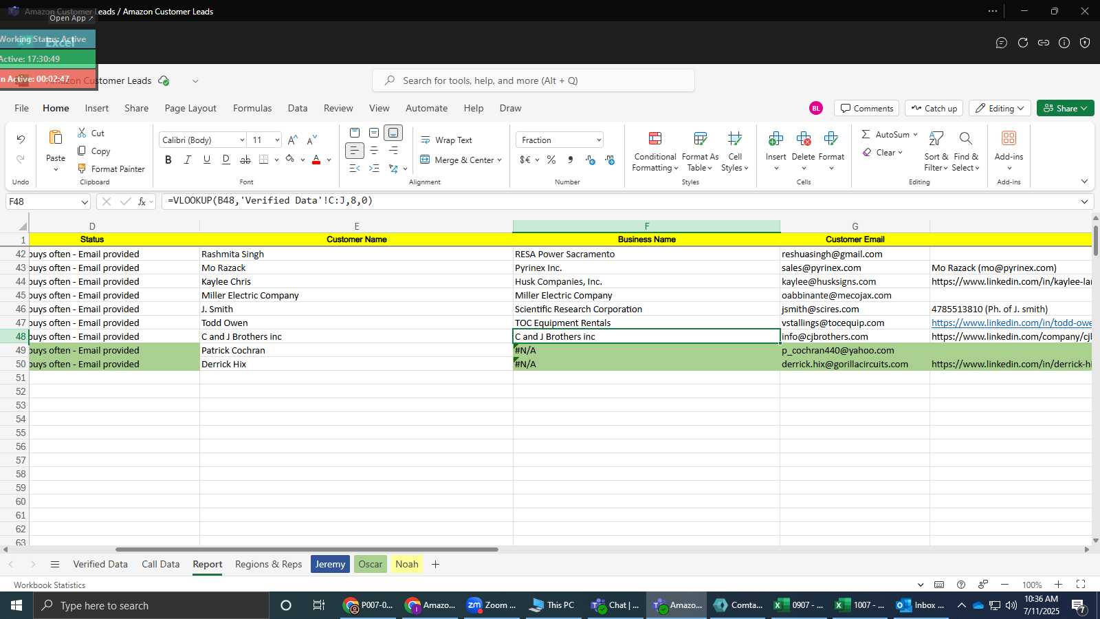Click the Increase Decimal icon
The width and height of the screenshot is (1100, 619).
tap(590, 160)
